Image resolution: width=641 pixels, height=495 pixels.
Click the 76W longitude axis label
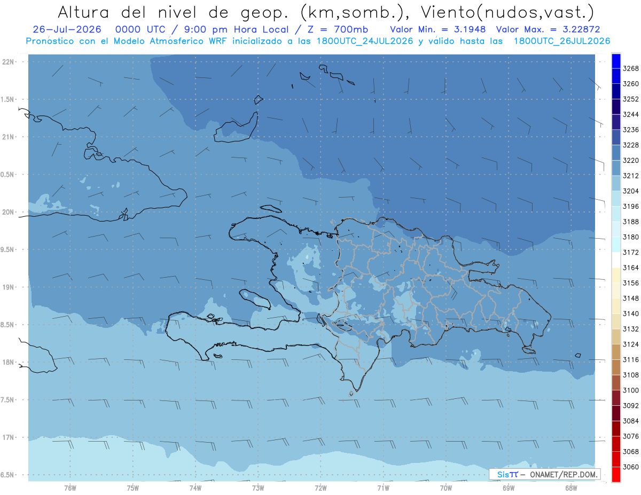(x=70, y=488)
